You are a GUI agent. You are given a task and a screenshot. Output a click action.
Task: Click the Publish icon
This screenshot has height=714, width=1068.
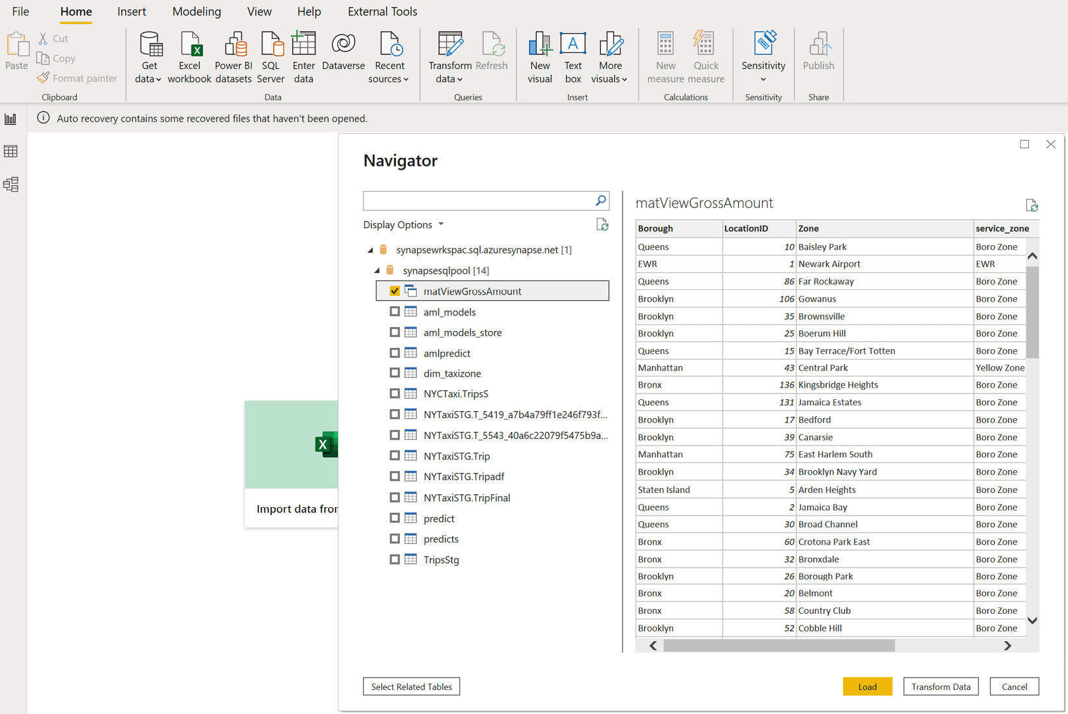click(x=820, y=44)
